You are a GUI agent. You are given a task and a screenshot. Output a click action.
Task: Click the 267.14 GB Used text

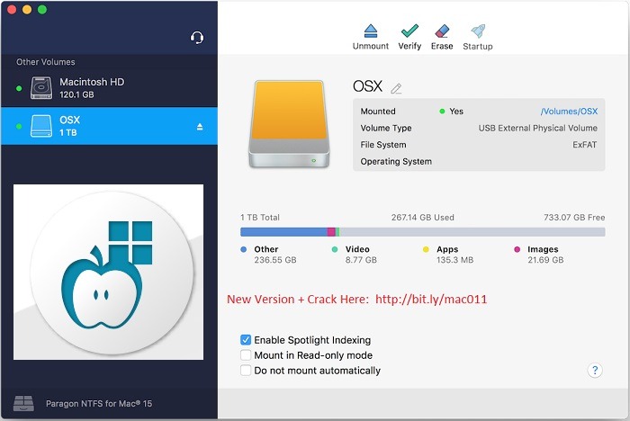click(x=423, y=218)
